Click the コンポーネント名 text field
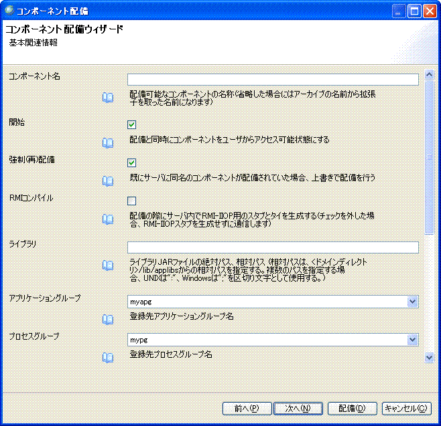 273,80
